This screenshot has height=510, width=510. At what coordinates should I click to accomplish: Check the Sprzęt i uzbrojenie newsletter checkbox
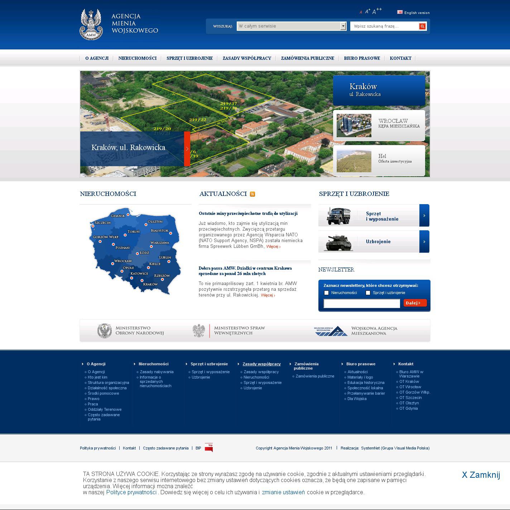click(x=368, y=293)
